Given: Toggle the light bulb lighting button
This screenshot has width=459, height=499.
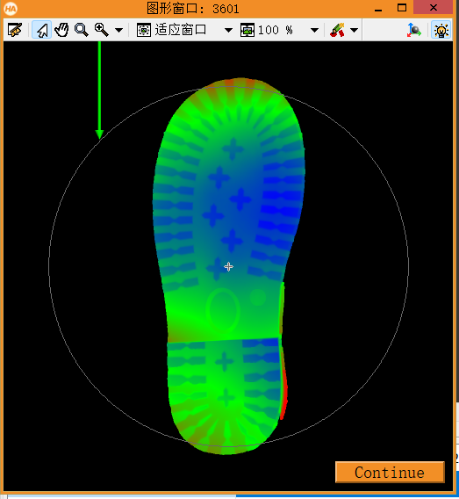Looking at the screenshot, I should [441, 30].
